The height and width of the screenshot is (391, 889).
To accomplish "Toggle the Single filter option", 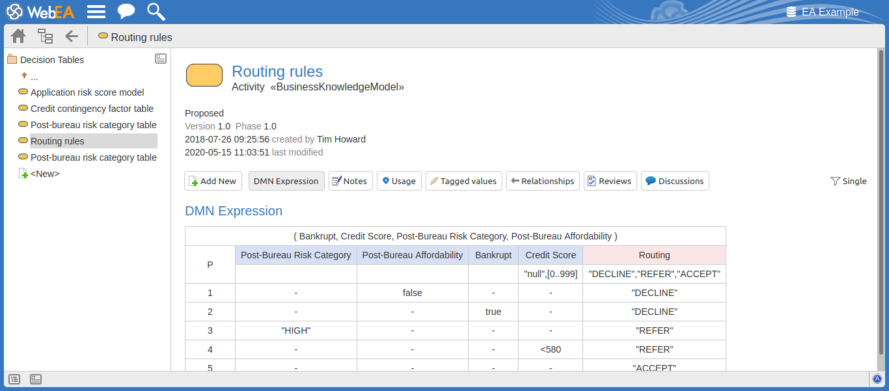I will 849,182.
